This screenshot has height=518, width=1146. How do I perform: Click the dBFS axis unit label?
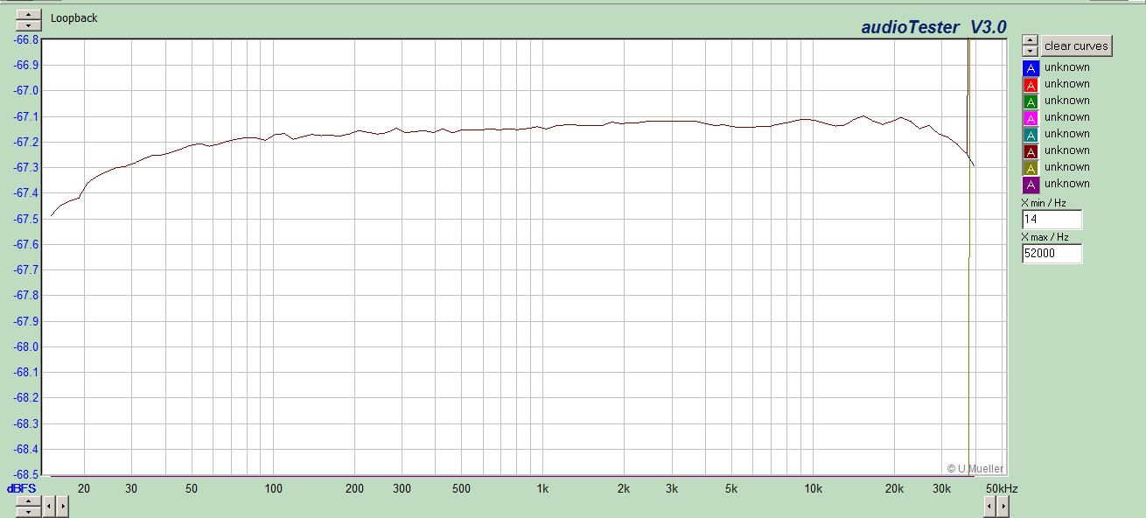tap(22, 487)
